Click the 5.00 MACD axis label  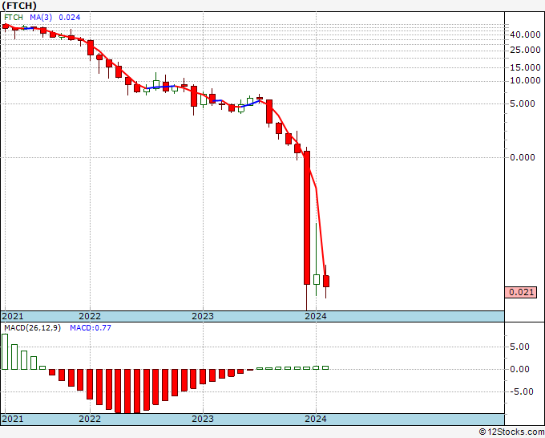519,347
